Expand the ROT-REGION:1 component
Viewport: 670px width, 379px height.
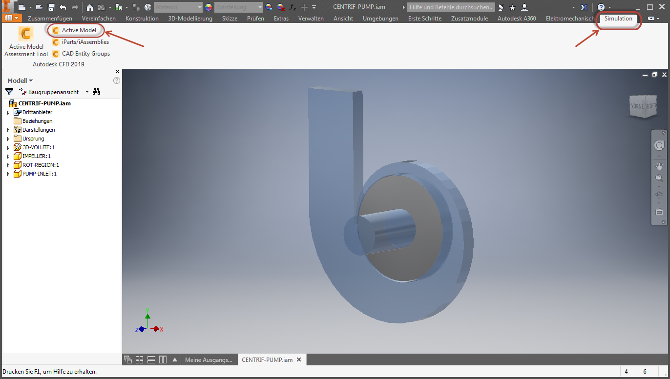click(8, 165)
